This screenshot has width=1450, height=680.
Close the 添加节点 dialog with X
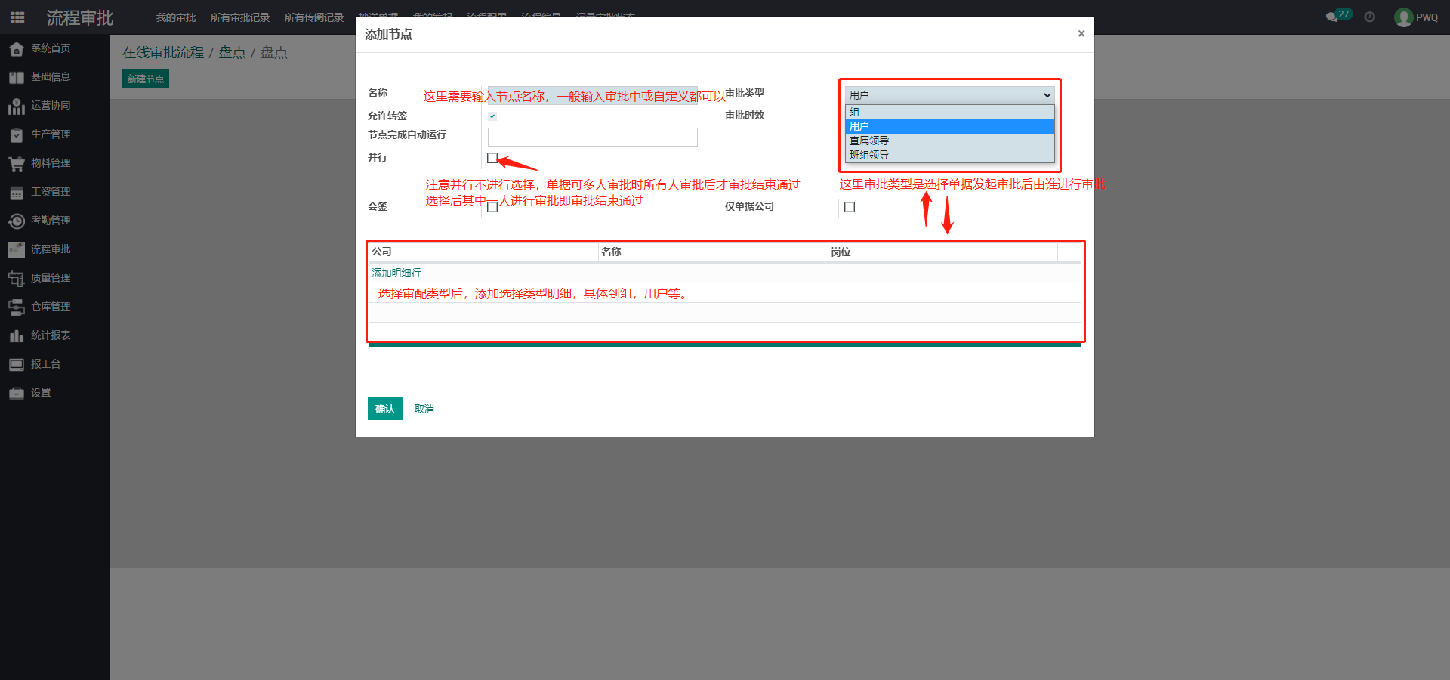coord(1081,33)
